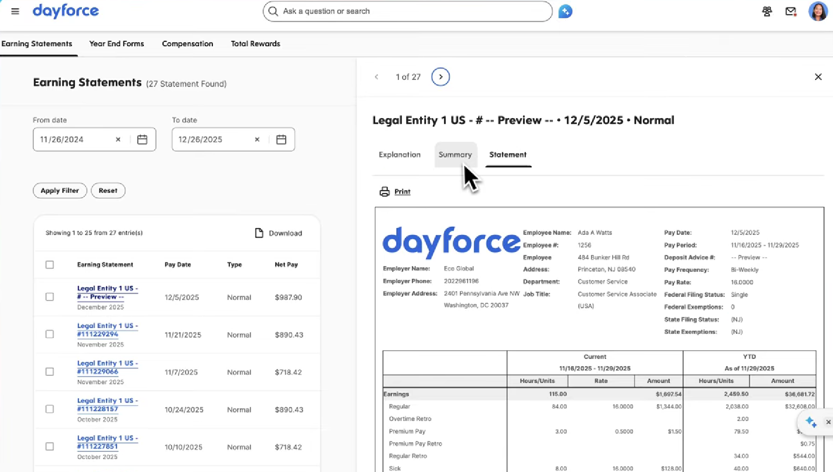
Task: Click the Print link
Action: [x=402, y=192]
